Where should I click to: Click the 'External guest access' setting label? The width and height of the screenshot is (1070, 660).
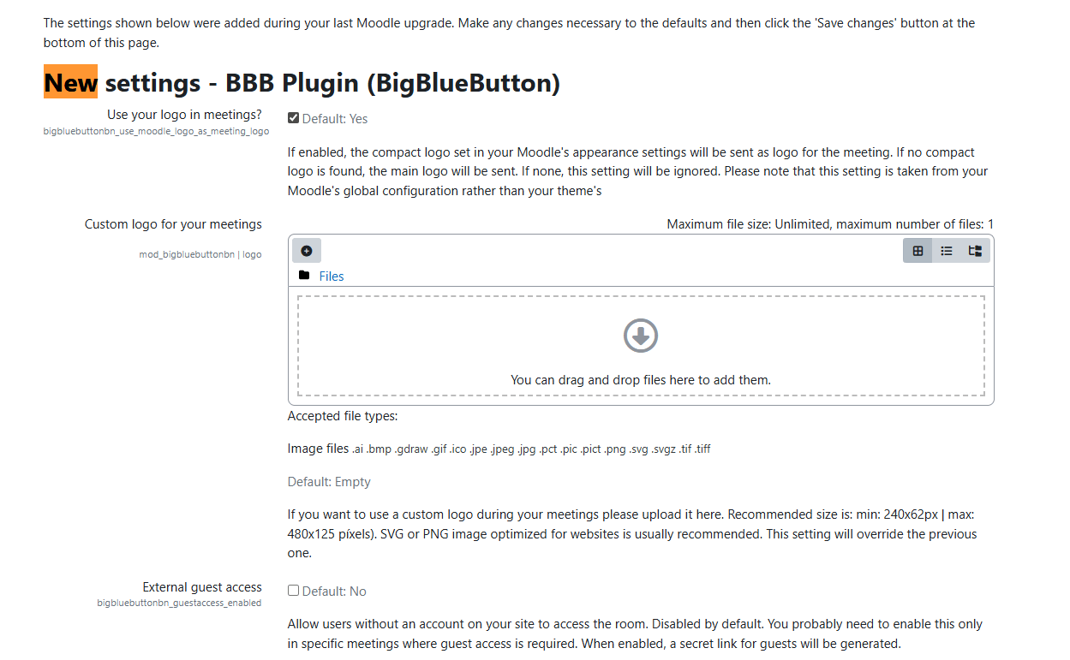click(202, 587)
